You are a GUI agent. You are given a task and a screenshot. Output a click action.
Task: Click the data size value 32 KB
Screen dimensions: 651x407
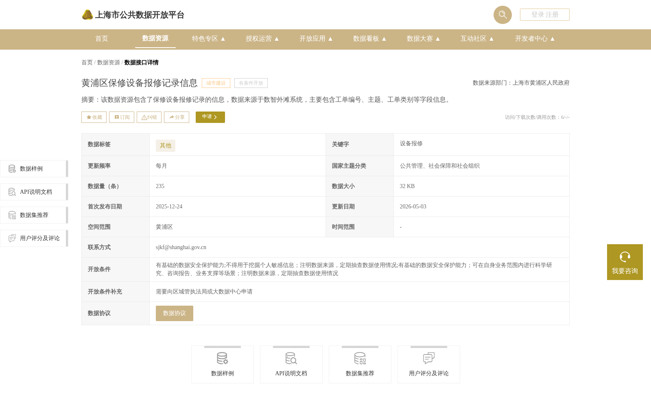click(x=407, y=186)
